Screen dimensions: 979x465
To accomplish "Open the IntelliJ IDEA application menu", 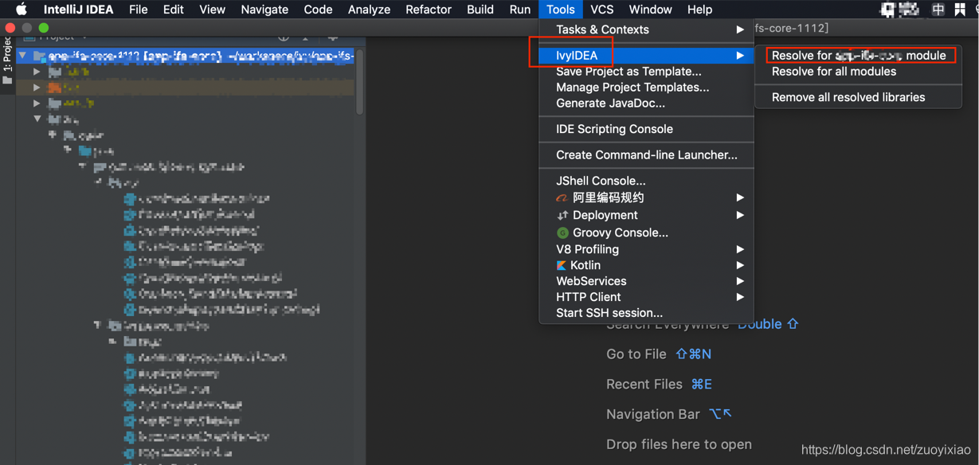I will point(78,10).
